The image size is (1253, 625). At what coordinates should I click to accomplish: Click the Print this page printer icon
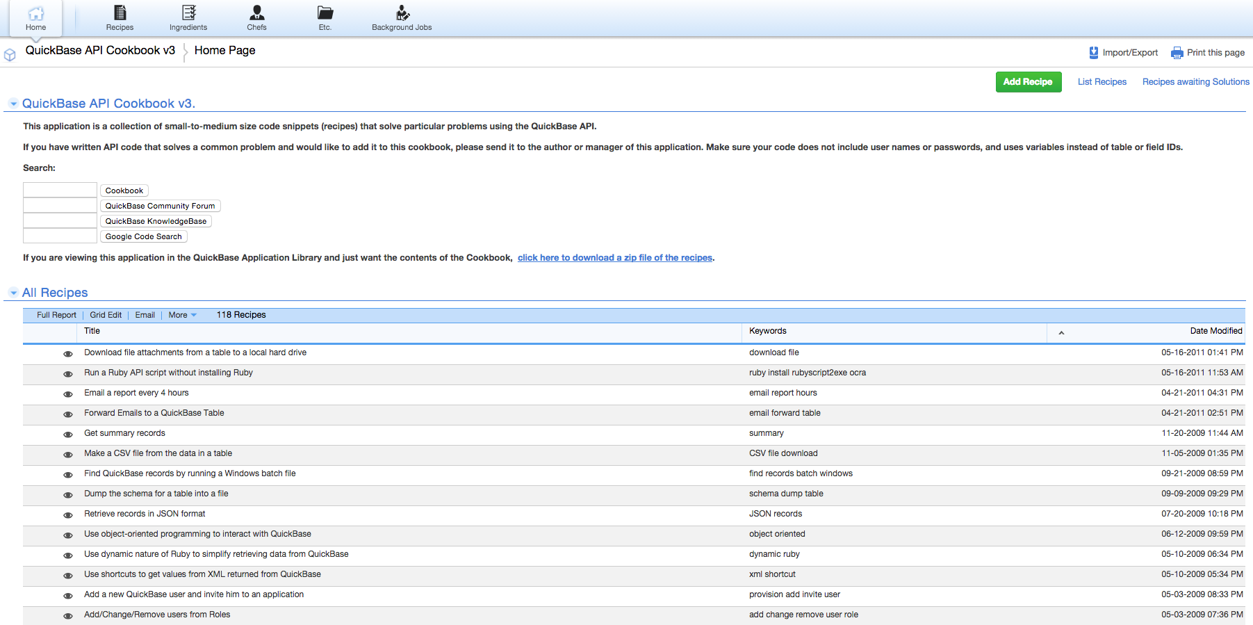pyautogui.click(x=1177, y=53)
